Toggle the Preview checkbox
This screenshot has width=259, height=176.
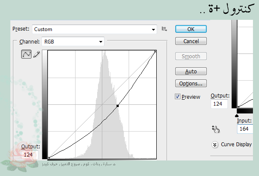[177, 97]
